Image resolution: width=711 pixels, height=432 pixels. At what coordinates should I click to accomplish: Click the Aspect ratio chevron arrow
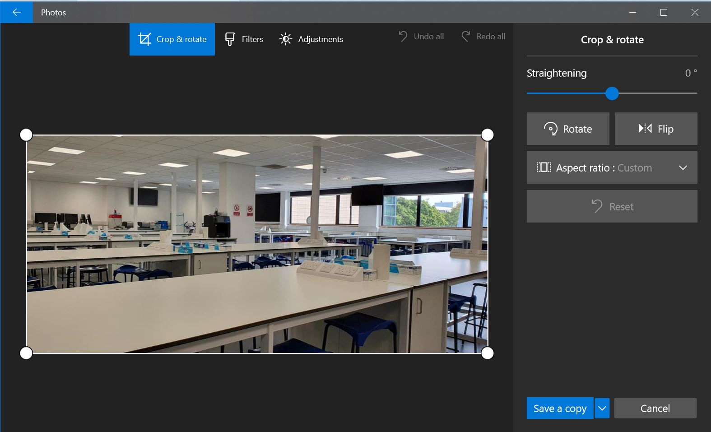coord(683,168)
